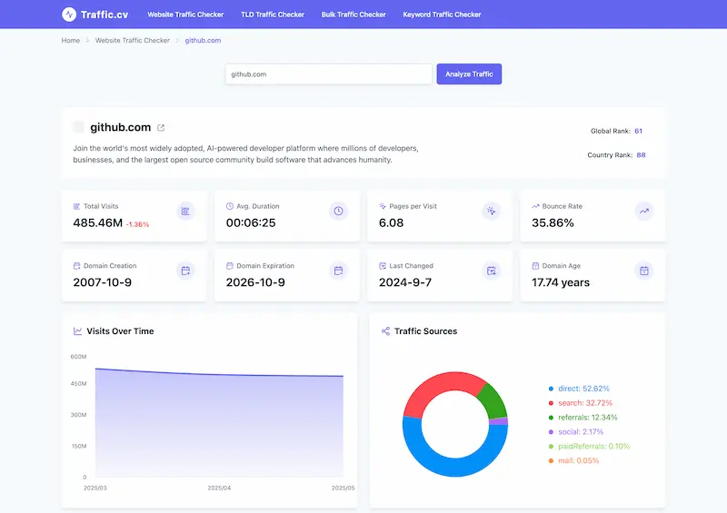Click the round trend arrow icon in Bounce Rate card

tap(644, 212)
